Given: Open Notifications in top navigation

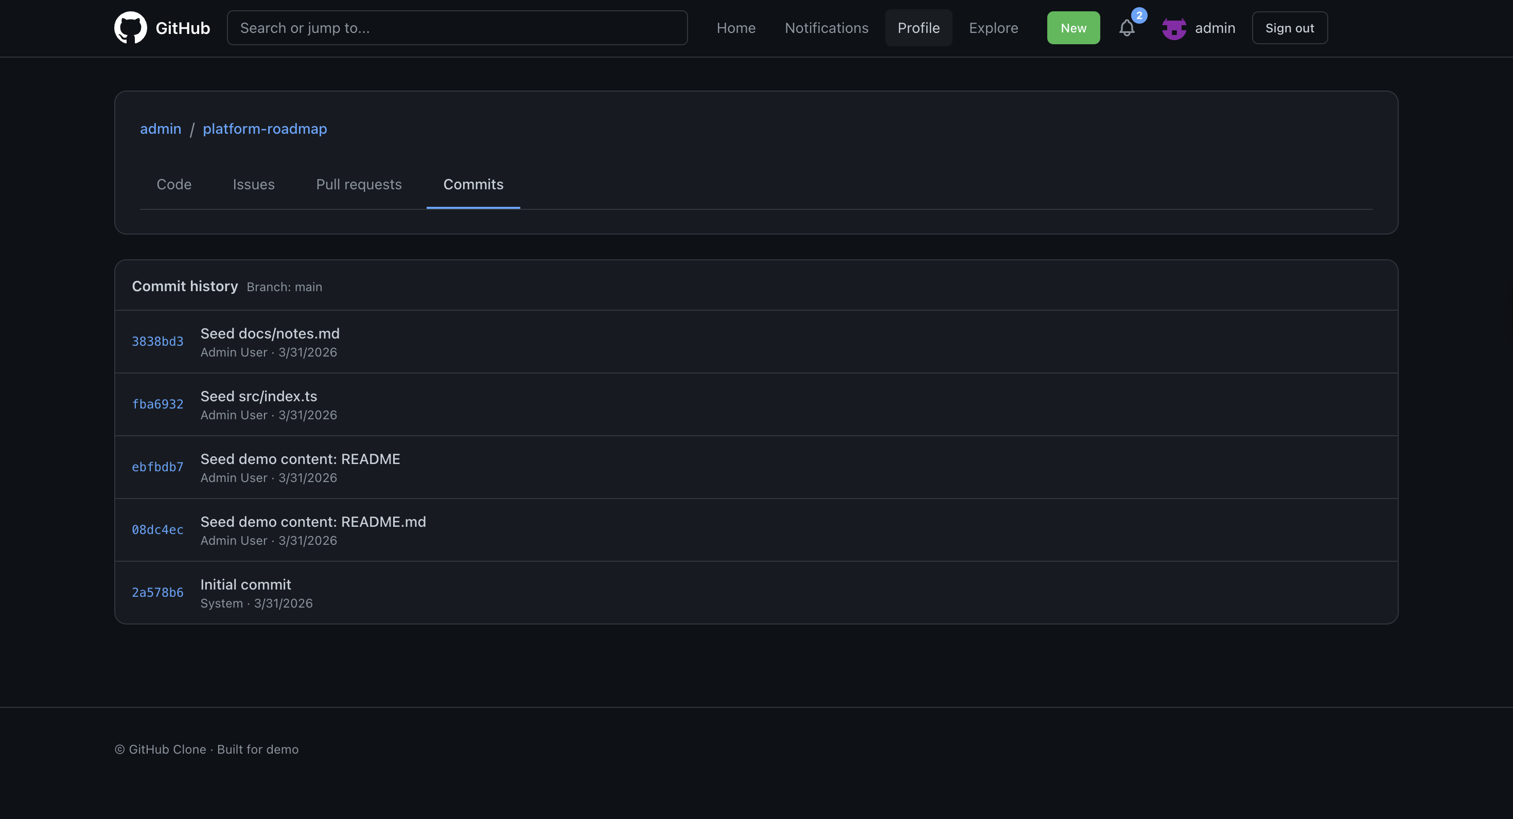Looking at the screenshot, I should pyautogui.click(x=826, y=28).
